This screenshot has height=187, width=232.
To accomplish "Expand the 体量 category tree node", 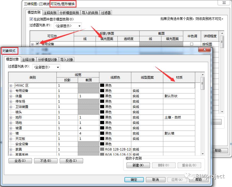I will [11, 96].
